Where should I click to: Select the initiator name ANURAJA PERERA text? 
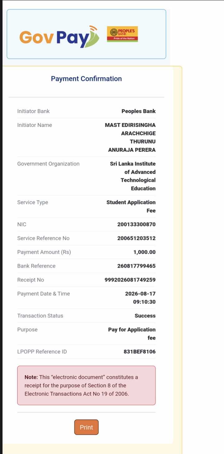pos(132,150)
